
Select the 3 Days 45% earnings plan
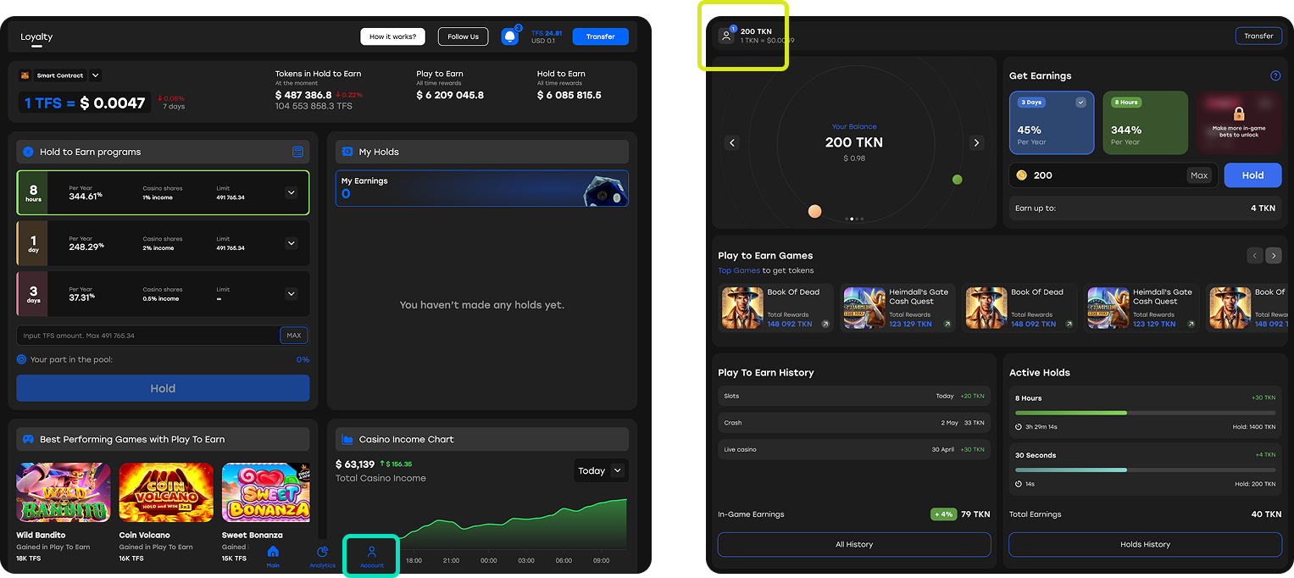(1051, 123)
